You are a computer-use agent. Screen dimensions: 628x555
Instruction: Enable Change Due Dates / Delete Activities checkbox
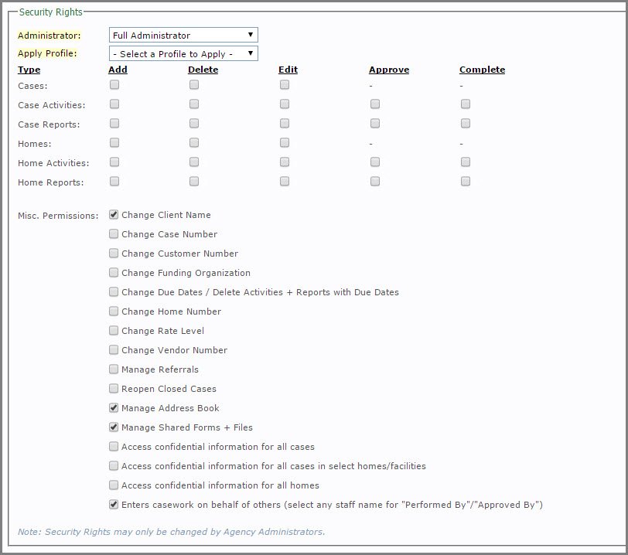(x=114, y=291)
